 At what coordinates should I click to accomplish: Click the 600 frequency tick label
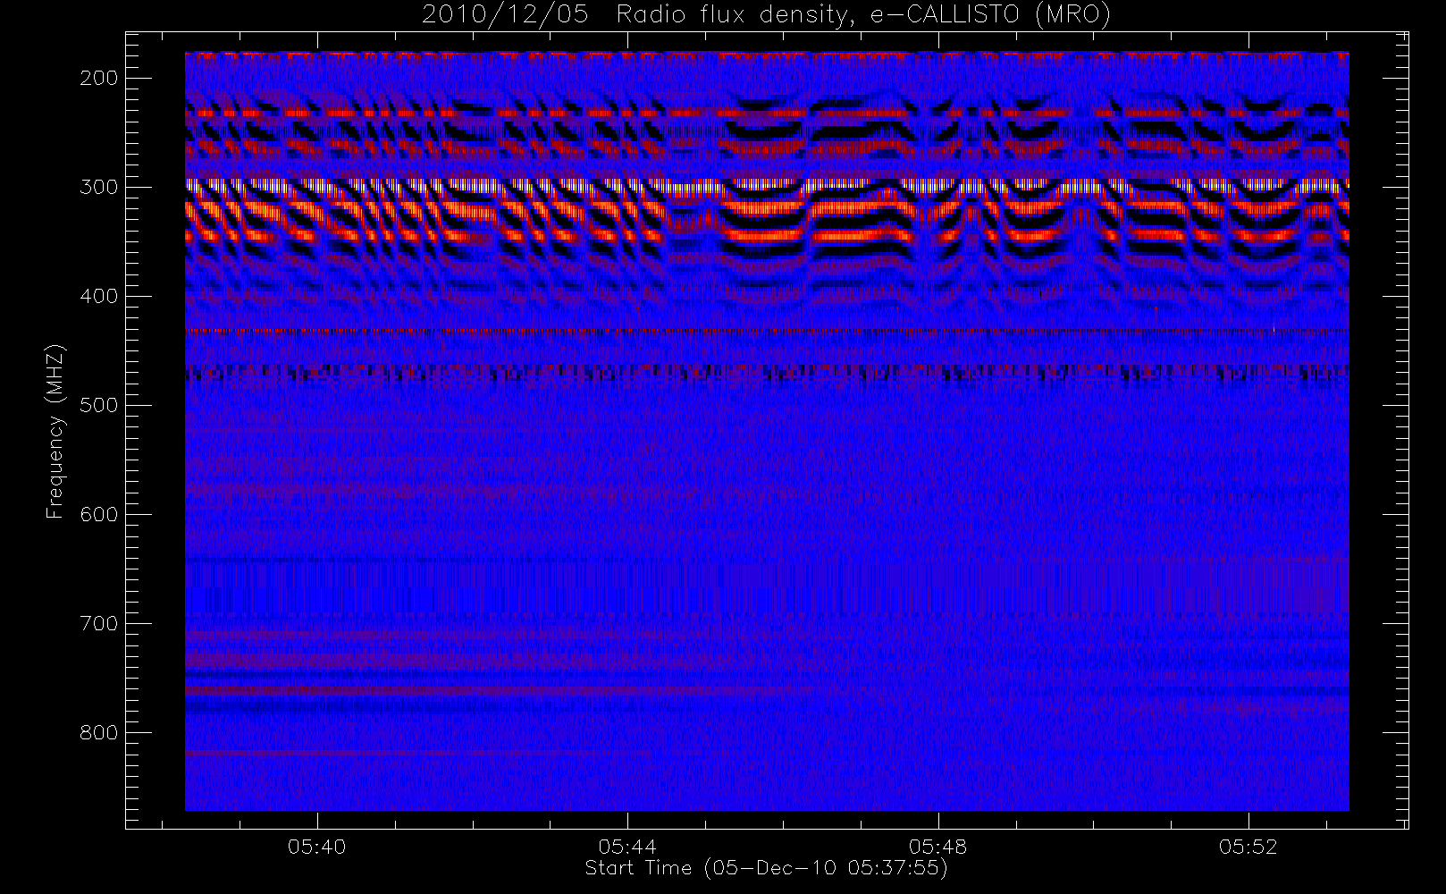[99, 514]
